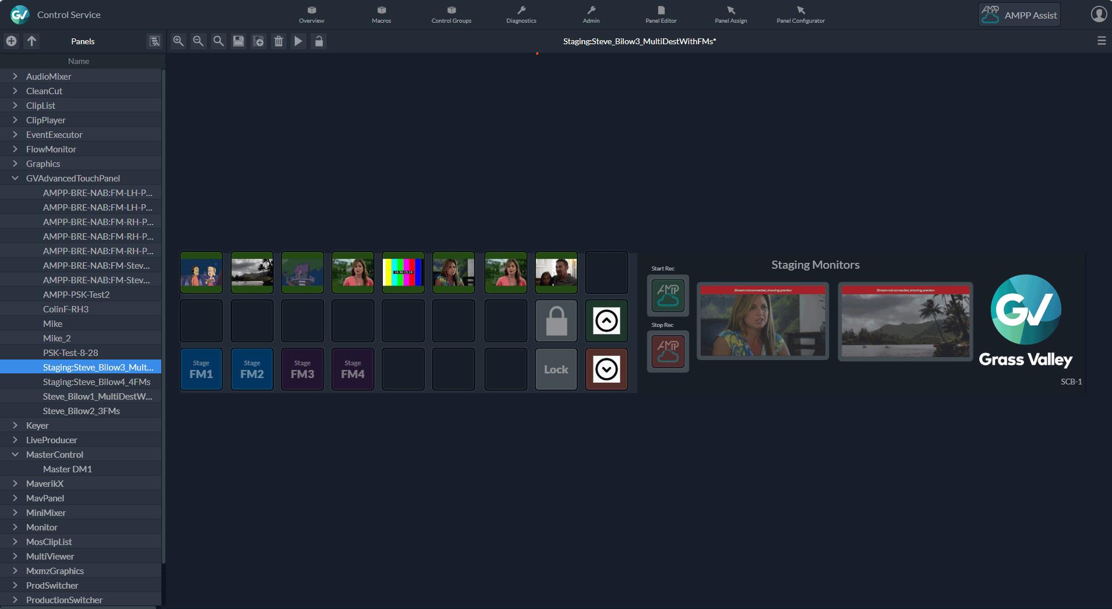Click the reset zoom magnifier icon
This screenshot has width=1112, height=609.
[218, 41]
